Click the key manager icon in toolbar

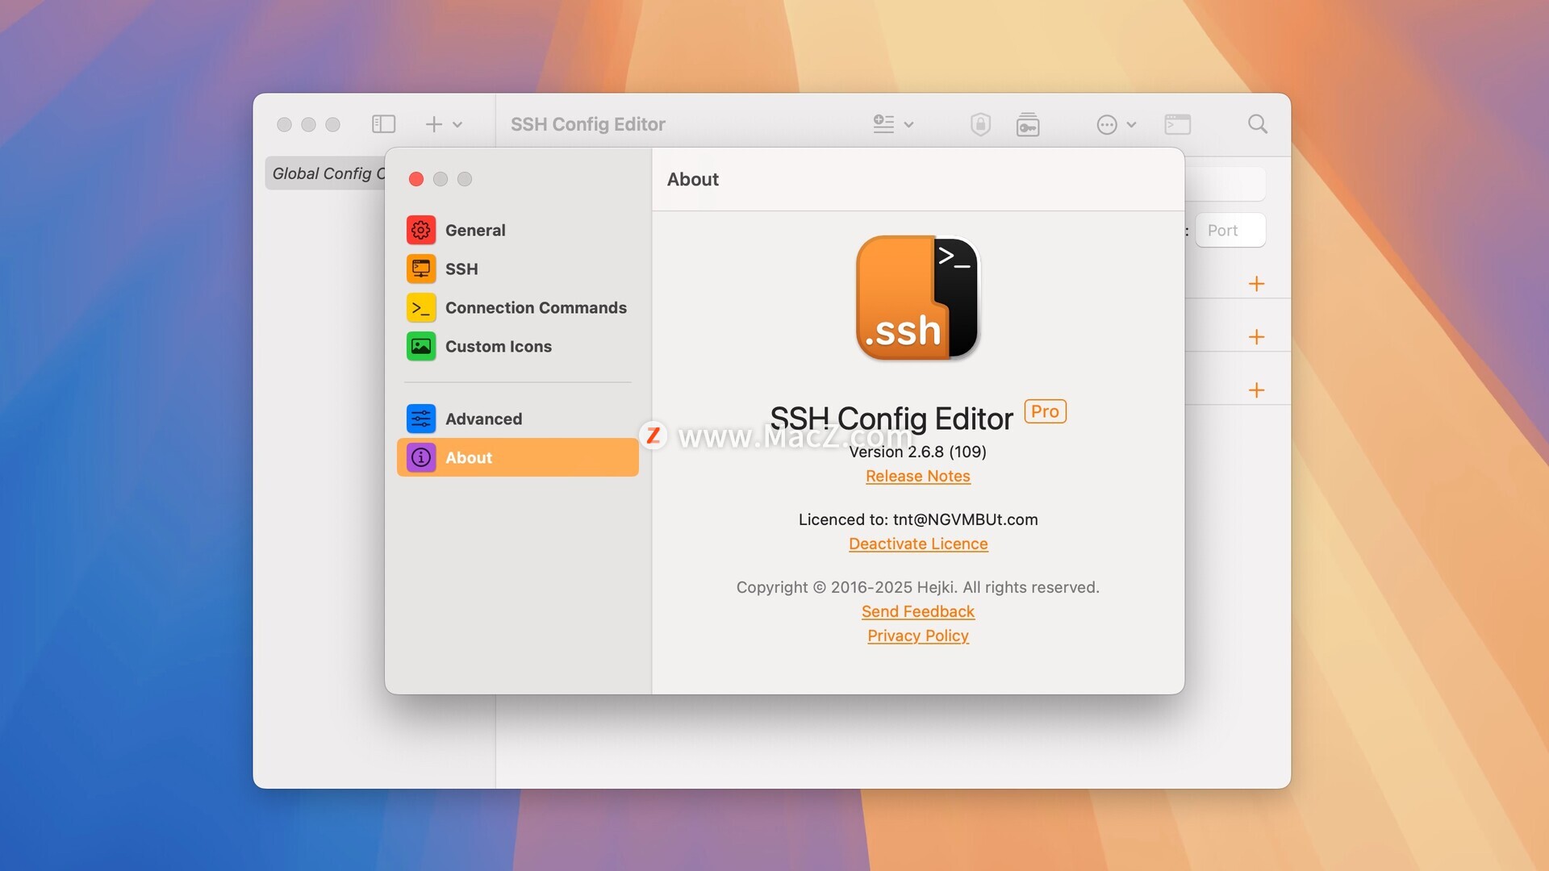pyautogui.click(x=1028, y=124)
